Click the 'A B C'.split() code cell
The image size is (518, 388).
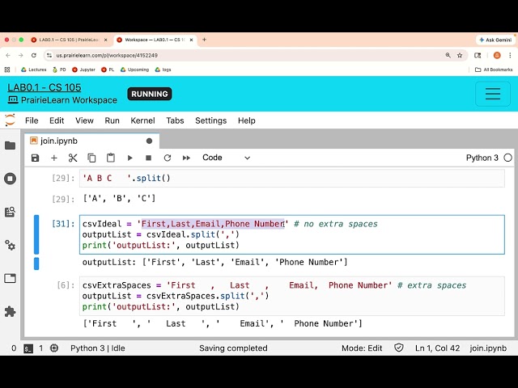292,178
